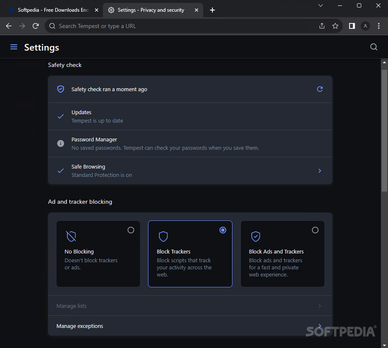Reload the page with the refresh icon
The width and height of the screenshot is (388, 348).
[36, 26]
